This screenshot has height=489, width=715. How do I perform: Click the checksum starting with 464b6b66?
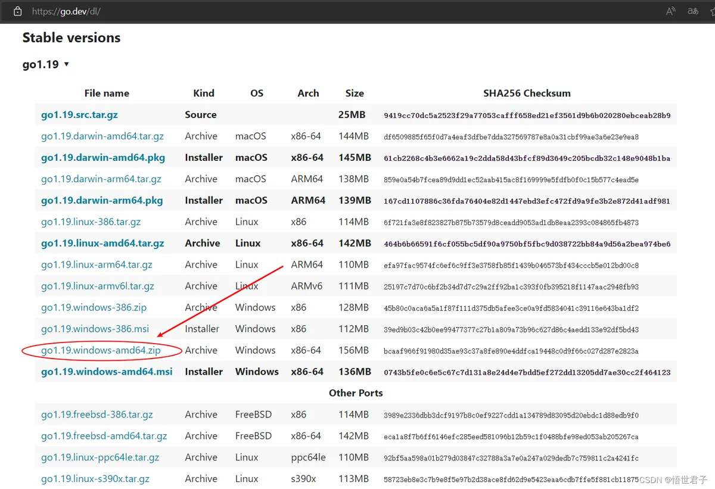527,244
